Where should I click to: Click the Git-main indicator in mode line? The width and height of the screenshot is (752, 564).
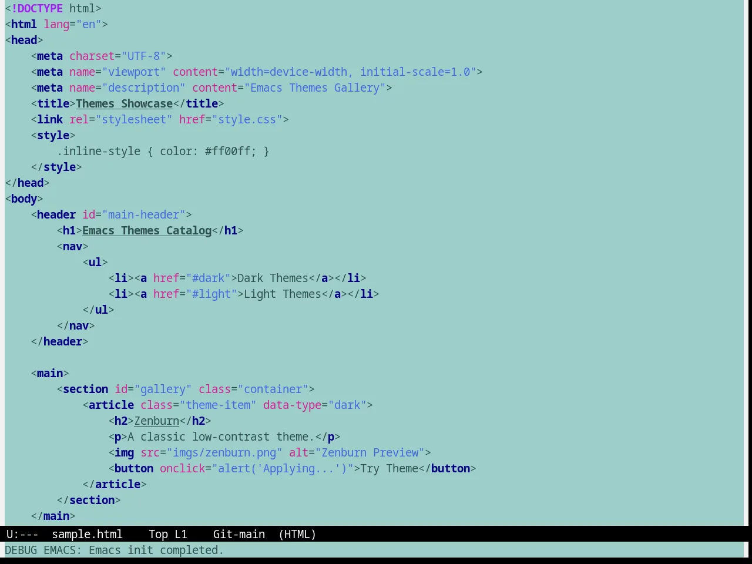[239, 534]
